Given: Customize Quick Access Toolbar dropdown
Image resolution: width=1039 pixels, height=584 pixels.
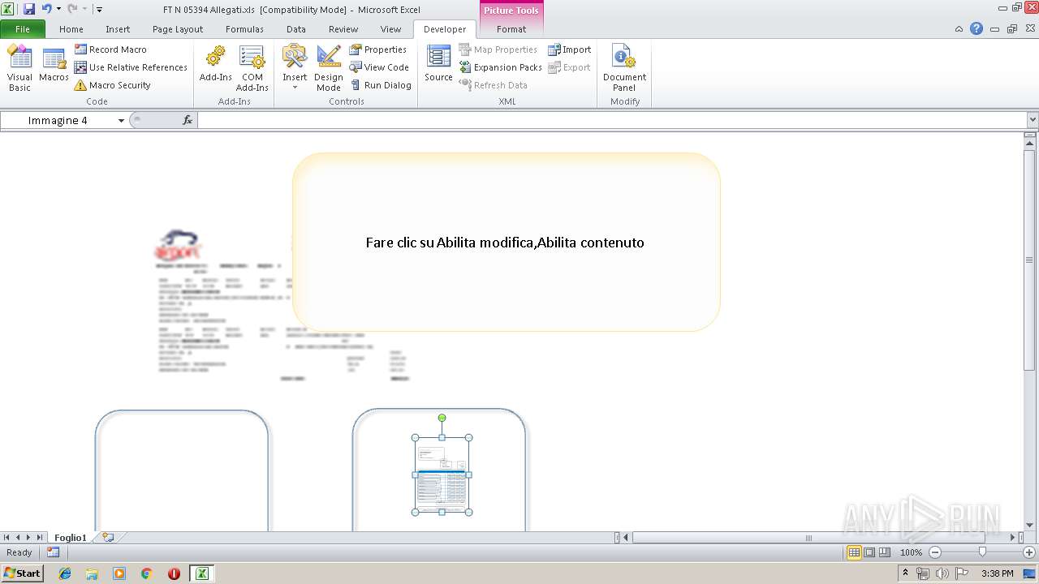Looking at the screenshot, I should click(99, 9).
